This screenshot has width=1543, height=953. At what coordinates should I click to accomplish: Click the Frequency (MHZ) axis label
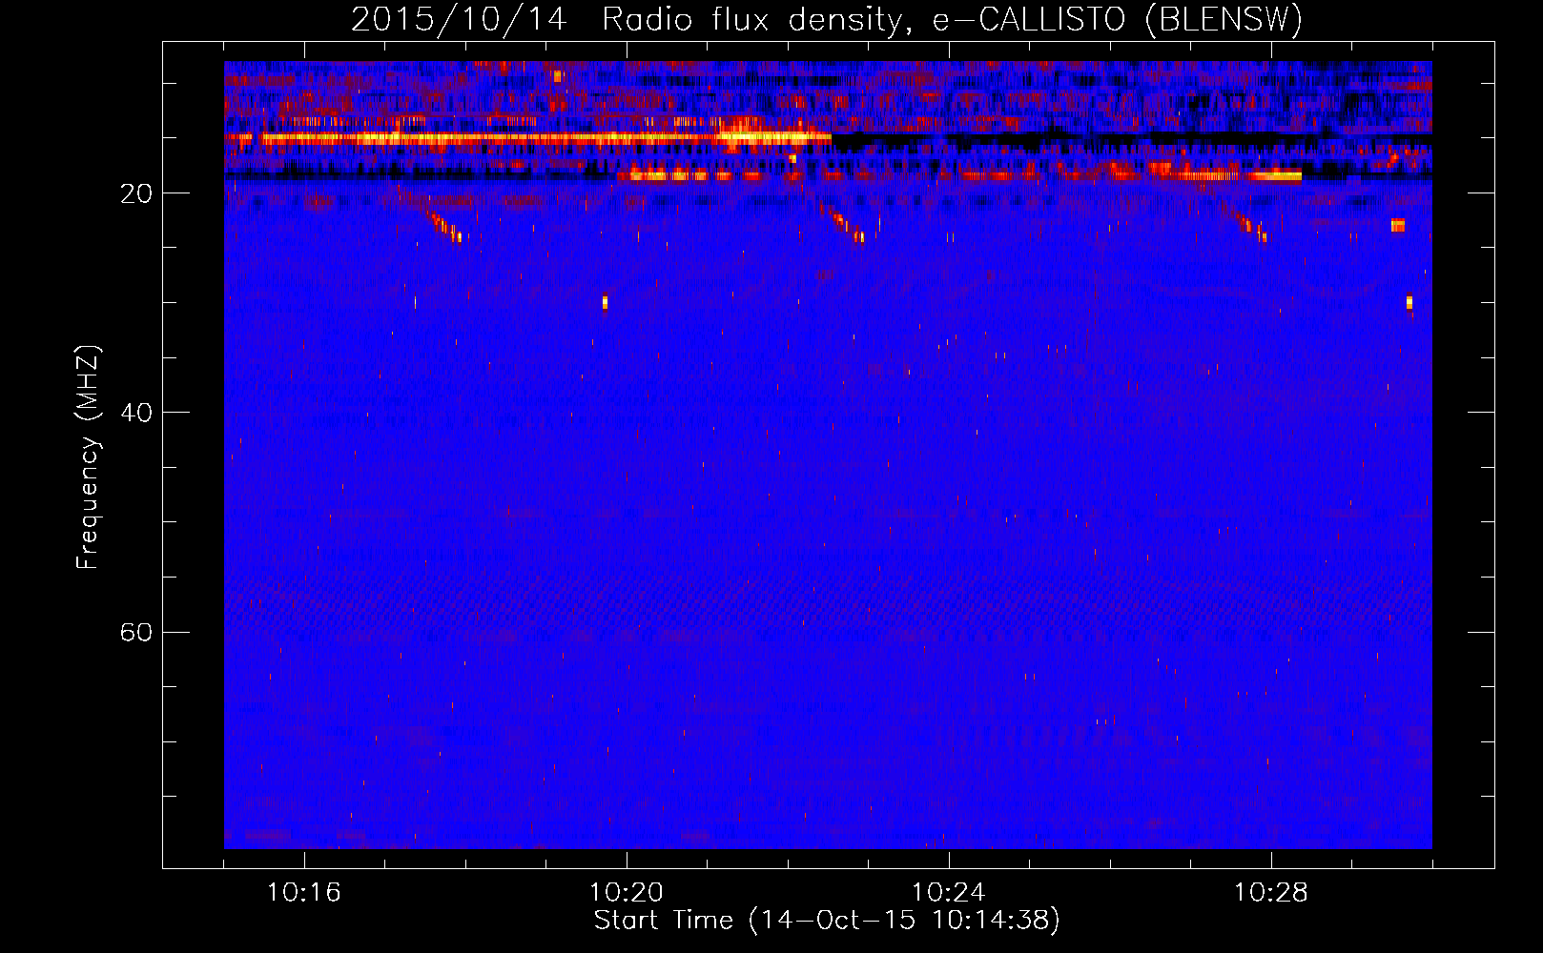(x=87, y=456)
